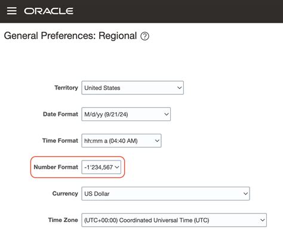Click the Date Format label

tap(60, 114)
